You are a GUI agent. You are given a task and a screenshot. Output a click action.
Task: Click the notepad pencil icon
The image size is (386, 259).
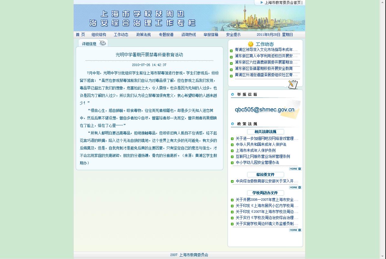[293, 85]
